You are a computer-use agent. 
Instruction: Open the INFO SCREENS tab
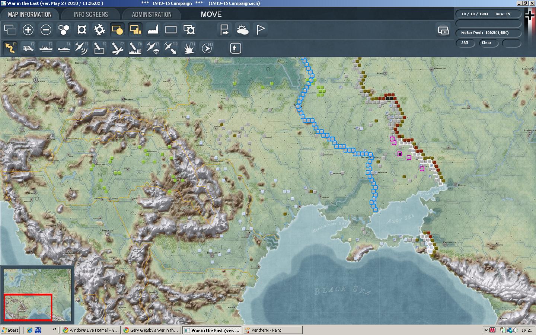tap(90, 15)
